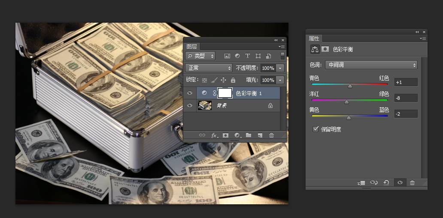Create new fill or adjustment layer
This screenshot has width=443, height=218.
[238, 135]
